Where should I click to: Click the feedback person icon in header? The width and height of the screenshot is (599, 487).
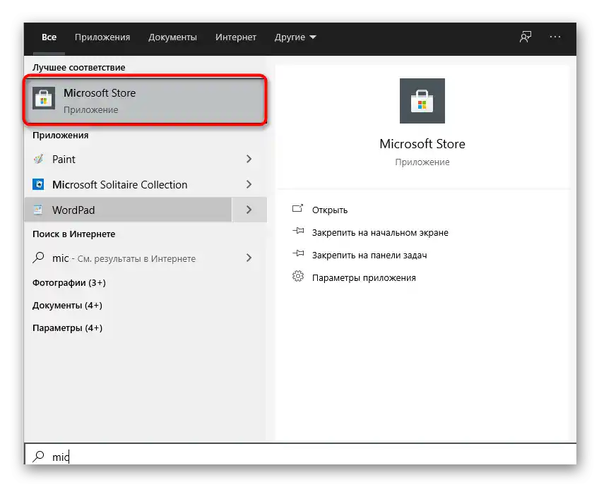[526, 37]
